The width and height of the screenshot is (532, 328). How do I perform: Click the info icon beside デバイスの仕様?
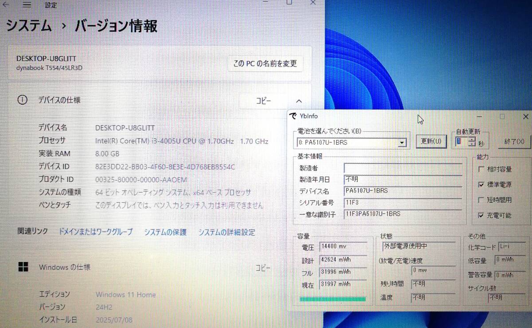pyautogui.click(x=22, y=100)
